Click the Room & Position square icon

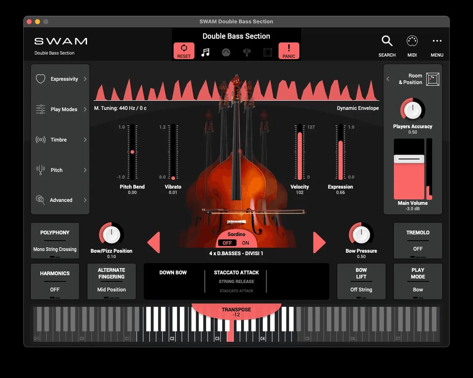coord(433,79)
